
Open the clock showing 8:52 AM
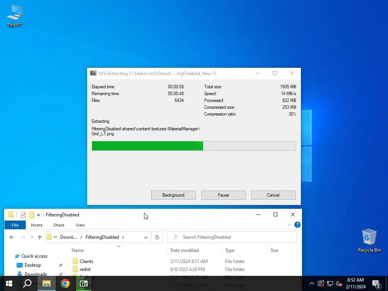tap(355, 283)
